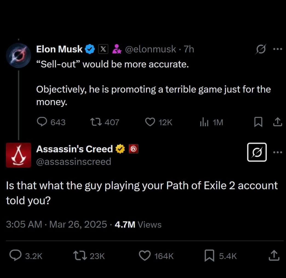Viewport: 286px width, 278px height.
Task: Click Elon Musk's blue verification checkmark
Action: pyautogui.click(x=89, y=49)
